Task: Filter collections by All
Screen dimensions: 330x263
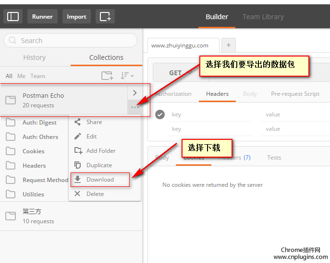Action: (9, 76)
